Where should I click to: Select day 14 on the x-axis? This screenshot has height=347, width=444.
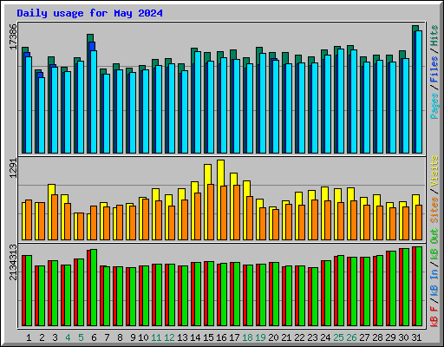coord(195,337)
